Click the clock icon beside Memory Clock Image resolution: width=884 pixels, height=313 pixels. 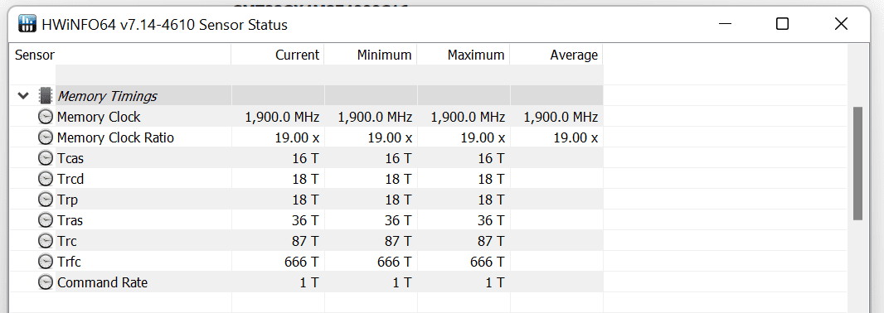tap(45, 117)
